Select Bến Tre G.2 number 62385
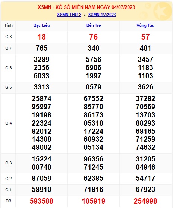The height and width of the screenshot is (208, 173). click(94, 178)
